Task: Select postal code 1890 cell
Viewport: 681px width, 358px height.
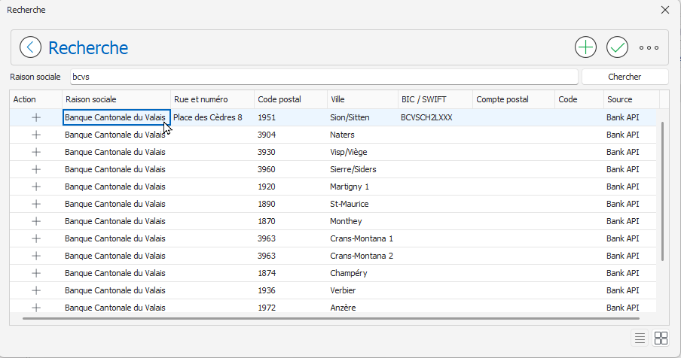Action: click(x=291, y=204)
